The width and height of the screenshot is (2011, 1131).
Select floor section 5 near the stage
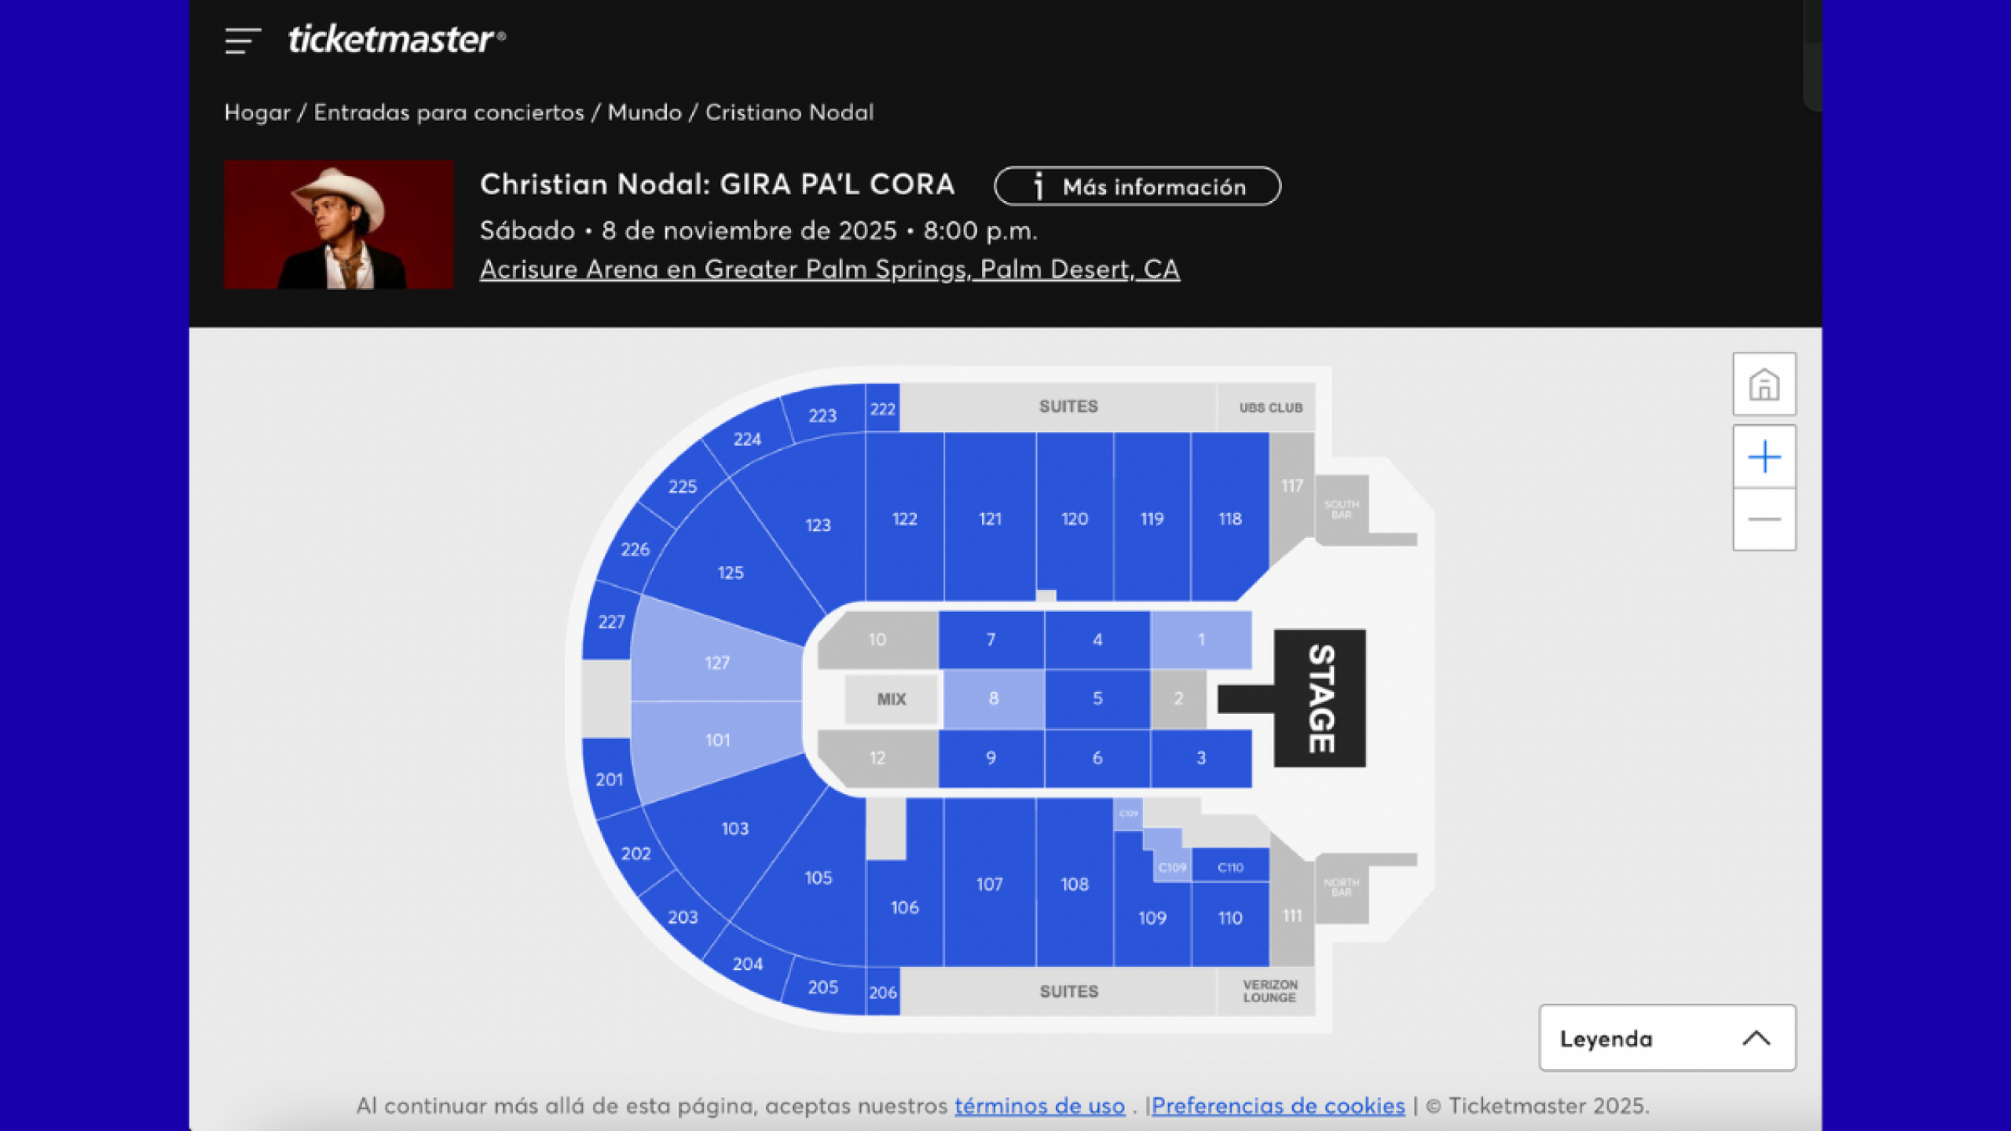1097,697
